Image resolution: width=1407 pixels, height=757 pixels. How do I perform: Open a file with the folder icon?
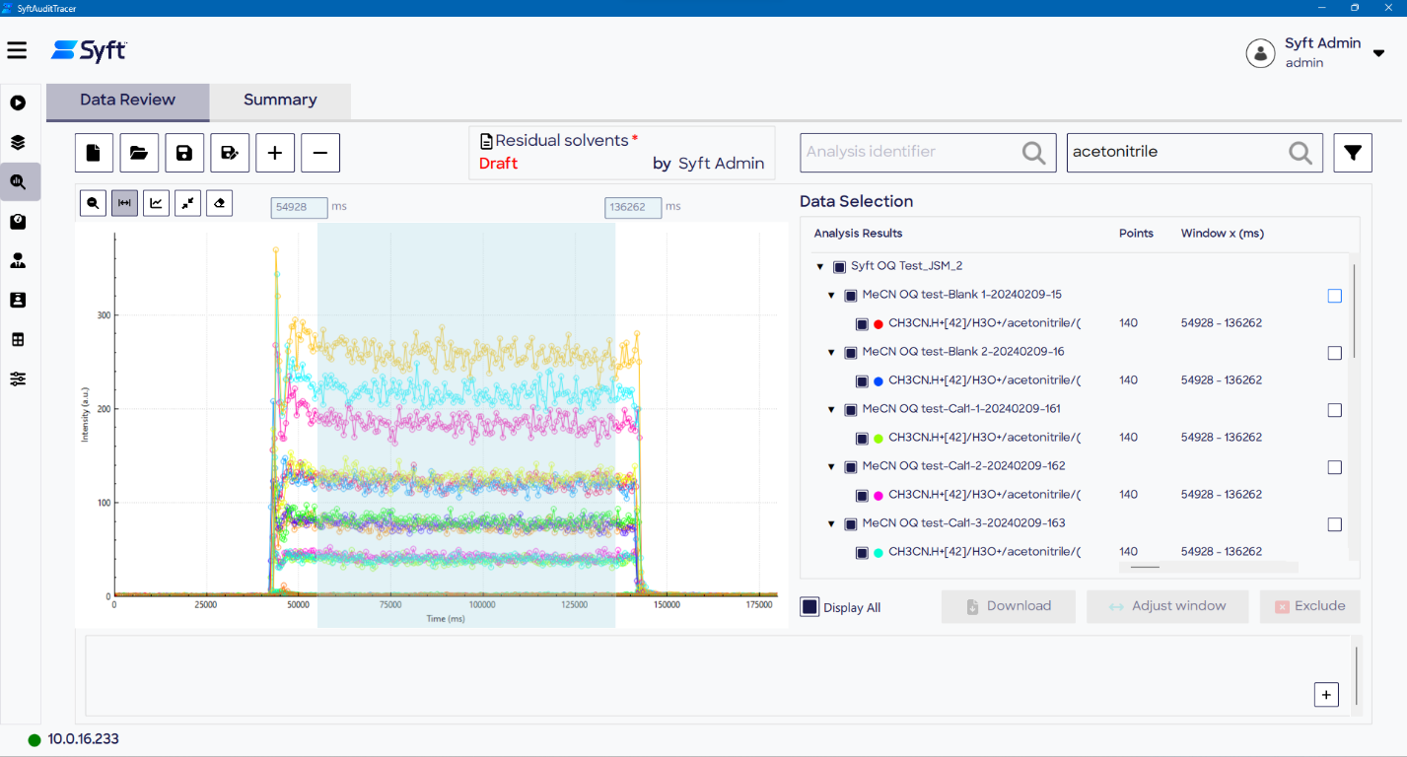pos(139,153)
